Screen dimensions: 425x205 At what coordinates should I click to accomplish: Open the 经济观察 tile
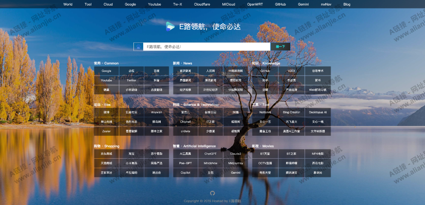click(185, 90)
